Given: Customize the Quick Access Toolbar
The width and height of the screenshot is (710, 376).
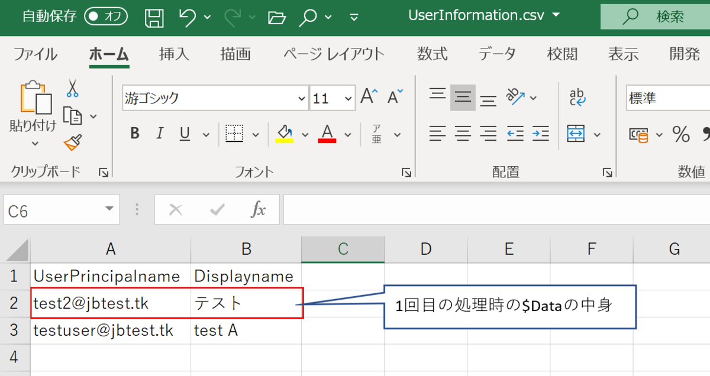Looking at the screenshot, I should [354, 17].
